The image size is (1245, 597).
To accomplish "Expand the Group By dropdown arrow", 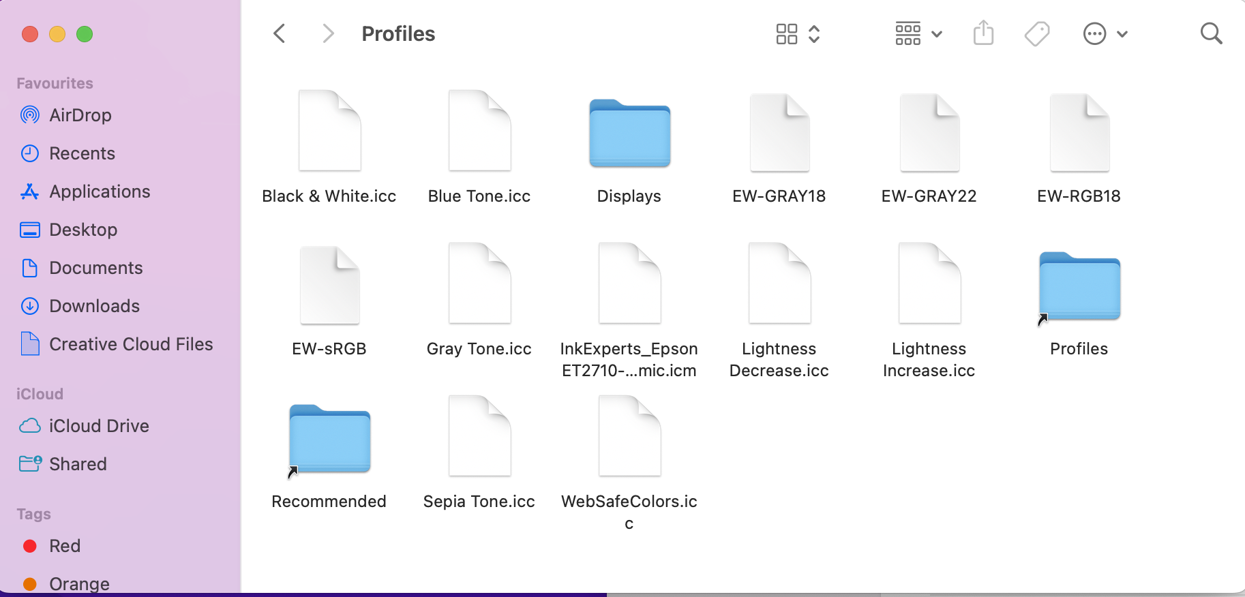I will pyautogui.click(x=937, y=34).
